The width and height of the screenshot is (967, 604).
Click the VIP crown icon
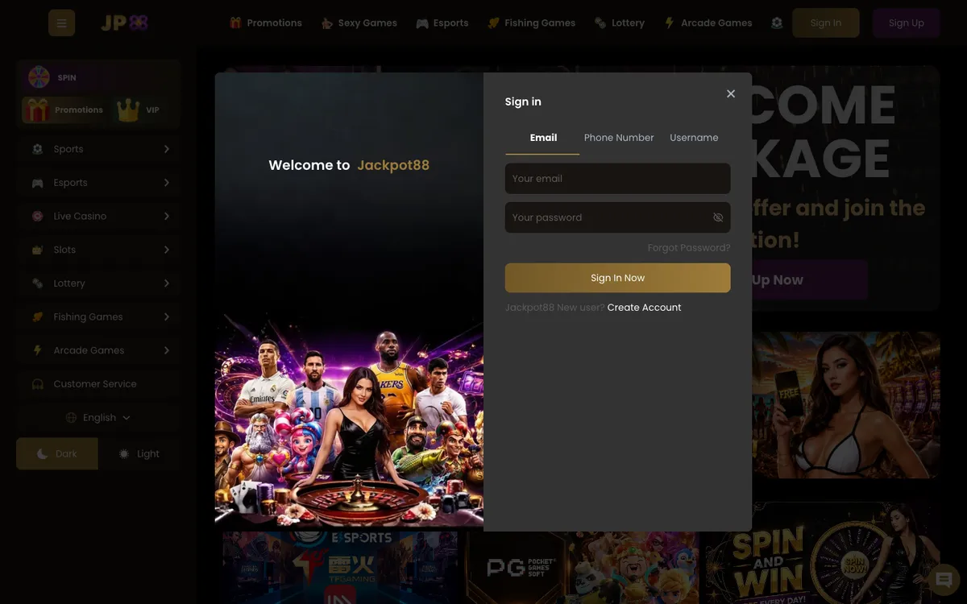128,110
